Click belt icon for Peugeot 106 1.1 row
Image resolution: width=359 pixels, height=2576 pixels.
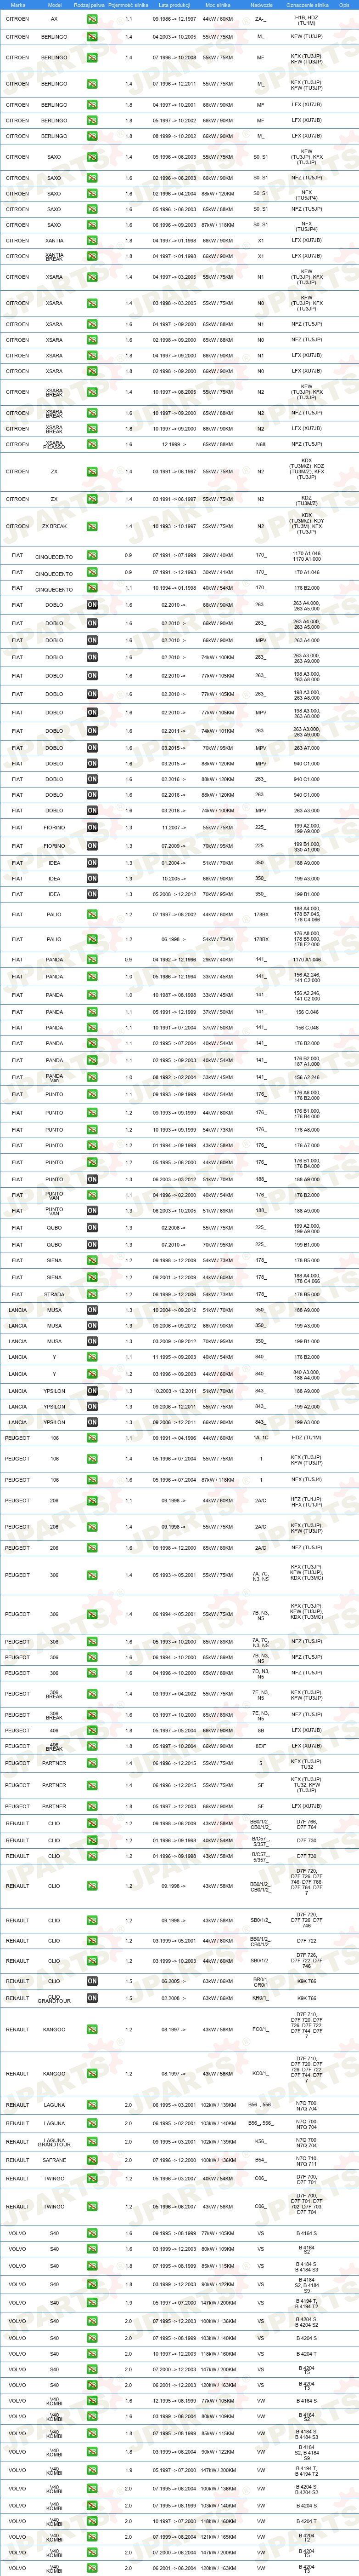coord(92,1438)
